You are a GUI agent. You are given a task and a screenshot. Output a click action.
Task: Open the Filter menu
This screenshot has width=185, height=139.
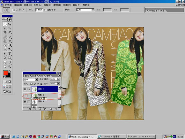(57, 5)
